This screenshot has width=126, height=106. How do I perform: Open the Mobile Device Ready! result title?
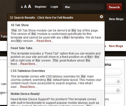[x=25, y=94]
